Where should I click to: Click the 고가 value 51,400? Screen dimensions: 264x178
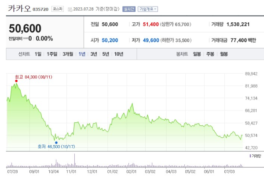click(150, 24)
